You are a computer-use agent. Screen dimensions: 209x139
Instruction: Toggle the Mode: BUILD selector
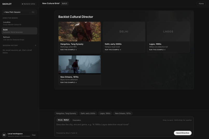pos(63,120)
